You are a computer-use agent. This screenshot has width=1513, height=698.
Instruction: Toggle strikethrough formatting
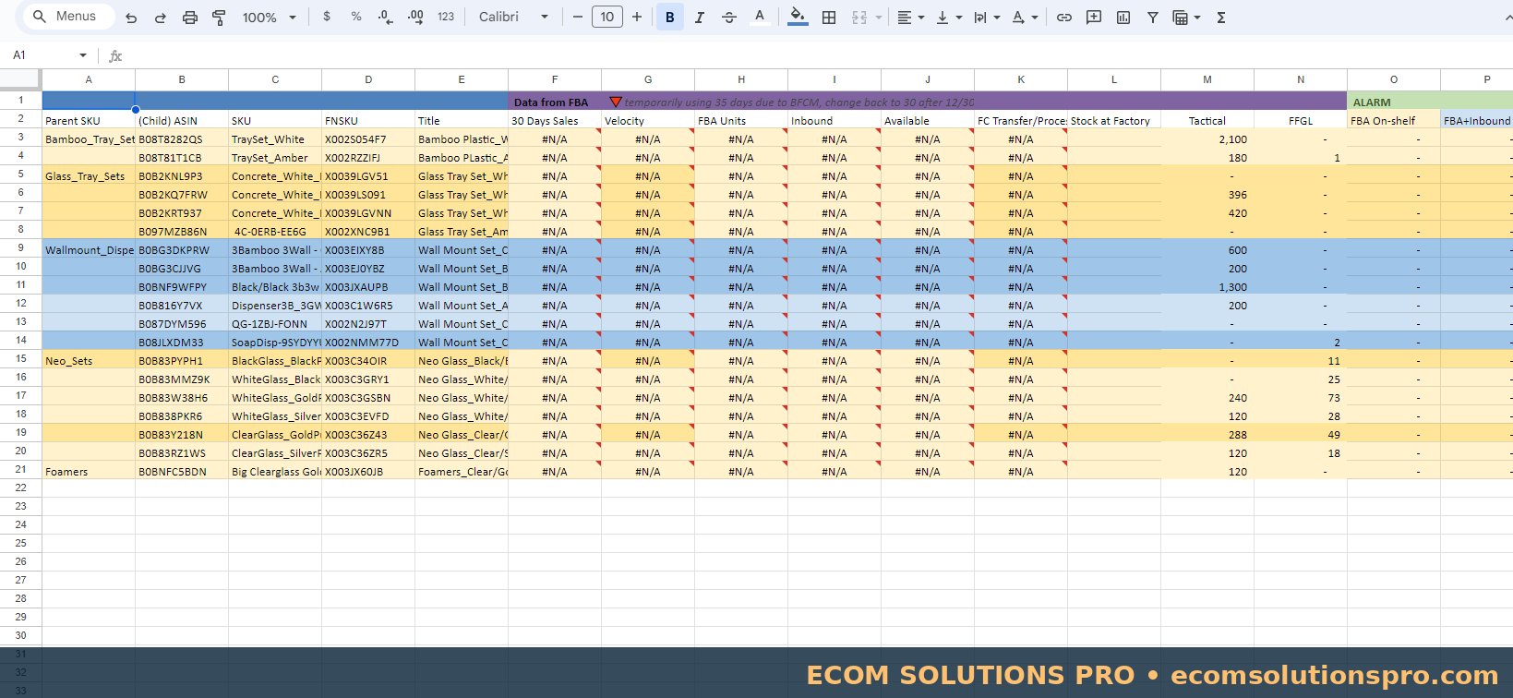(729, 18)
